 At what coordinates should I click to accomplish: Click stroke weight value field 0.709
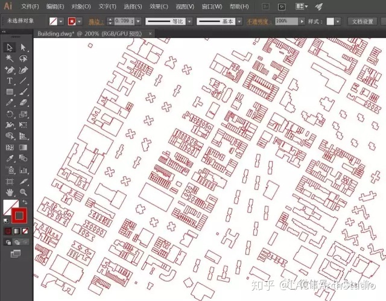[124, 21]
